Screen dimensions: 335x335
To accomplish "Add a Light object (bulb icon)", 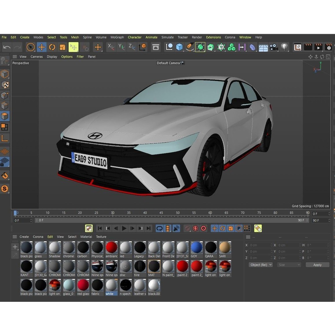I will click(x=284, y=47).
